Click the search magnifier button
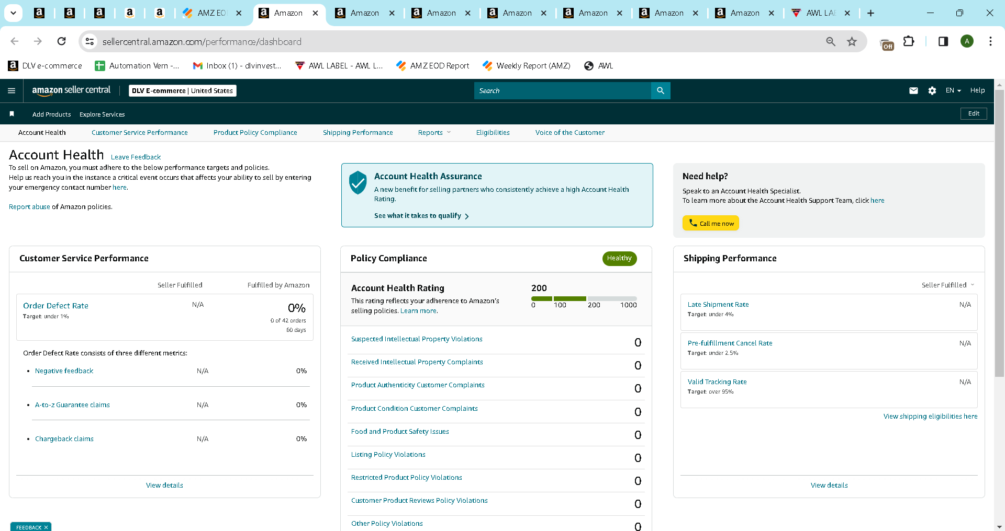 (661, 90)
